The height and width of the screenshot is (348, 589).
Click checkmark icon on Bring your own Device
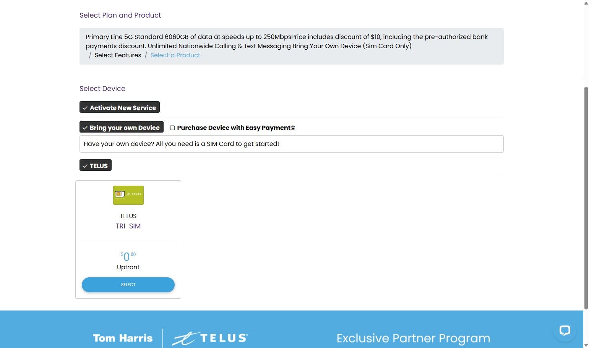[x=85, y=128]
